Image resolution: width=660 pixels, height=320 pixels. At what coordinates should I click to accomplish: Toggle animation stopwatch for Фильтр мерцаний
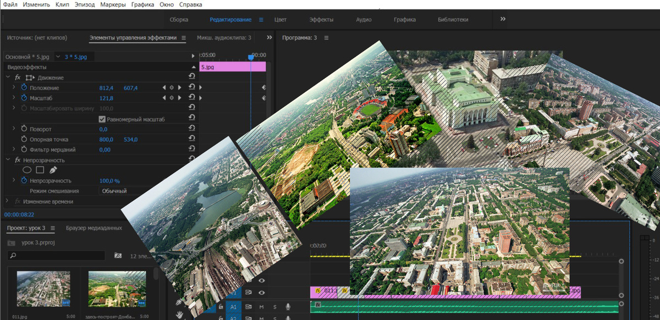[x=24, y=150]
